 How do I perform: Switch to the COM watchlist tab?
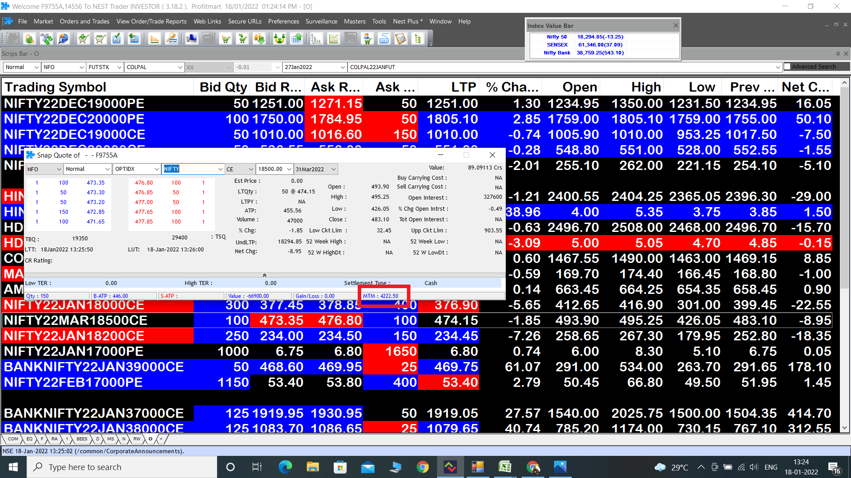pyautogui.click(x=13, y=439)
